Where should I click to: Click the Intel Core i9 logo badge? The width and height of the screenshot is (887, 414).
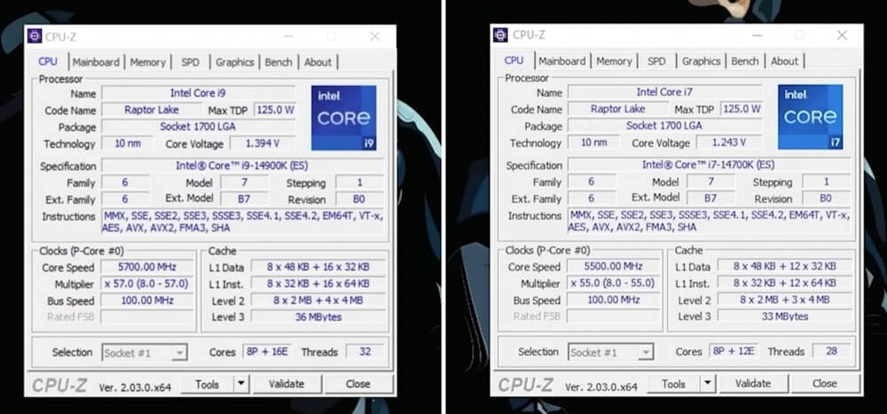point(343,118)
